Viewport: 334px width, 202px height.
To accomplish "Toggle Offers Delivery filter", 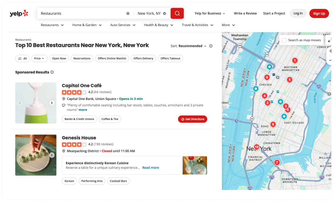I will pyautogui.click(x=143, y=58).
